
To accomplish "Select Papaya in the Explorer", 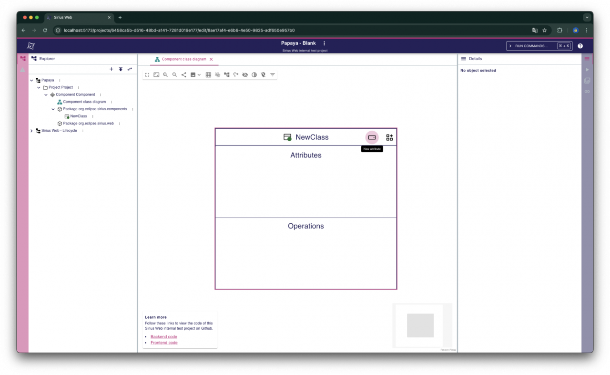I will point(48,80).
